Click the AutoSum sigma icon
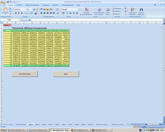This screenshot has width=165, height=132. (126, 8)
